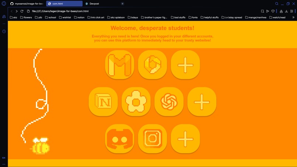This screenshot has height=167, width=297.
Task: Open the wishlist bookmark folder
Action: pos(65,17)
